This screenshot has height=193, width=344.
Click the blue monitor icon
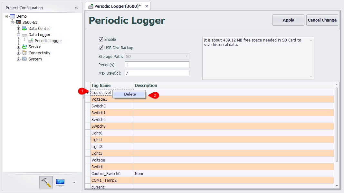click(x=60, y=182)
